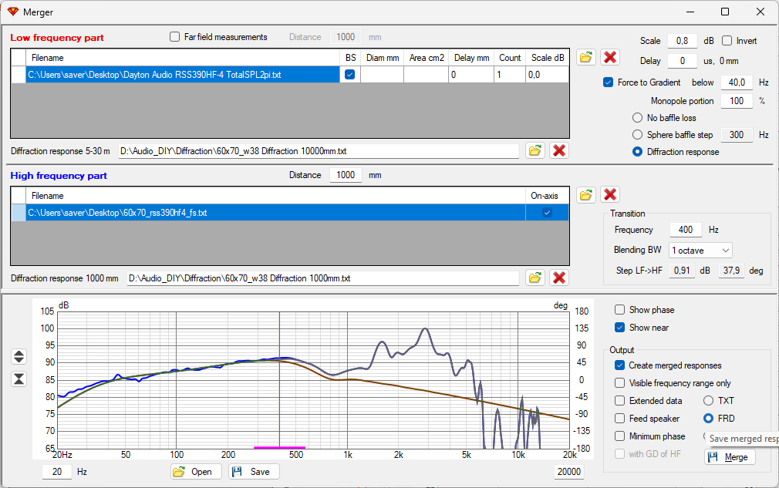This screenshot has height=488, width=779.
Task: Clear Diffraction response 5-30 m path
Action: click(x=559, y=150)
